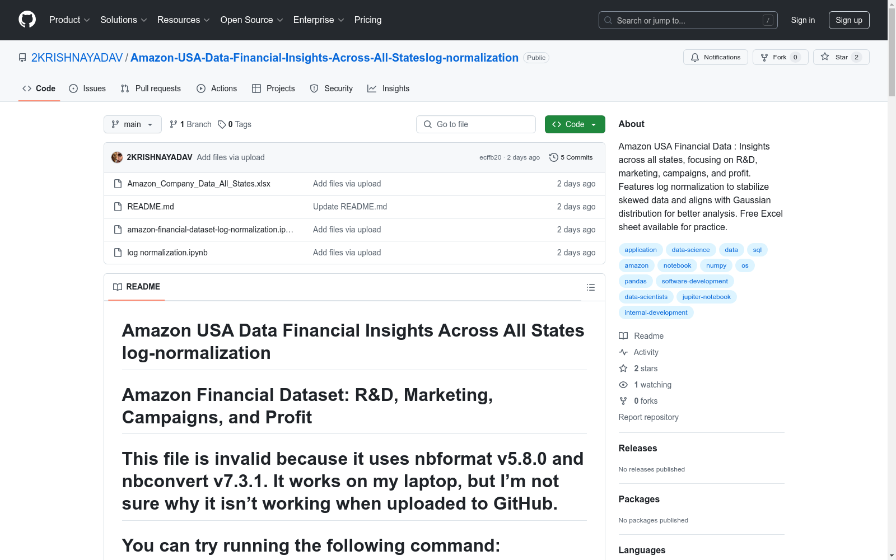The image size is (896, 560).
Task: Open the repository name link
Action: (x=324, y=58)
